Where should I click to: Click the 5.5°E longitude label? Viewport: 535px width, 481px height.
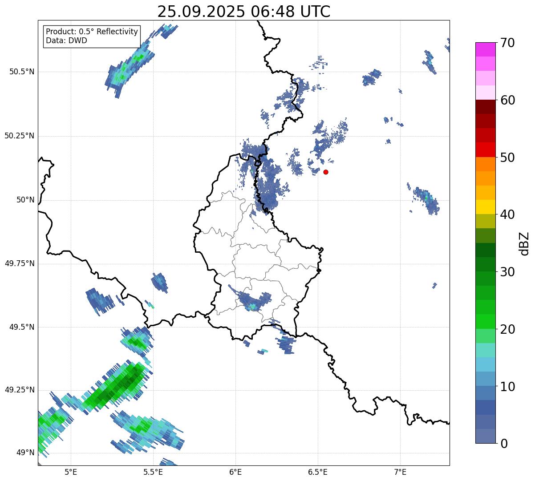pos(153,472)
